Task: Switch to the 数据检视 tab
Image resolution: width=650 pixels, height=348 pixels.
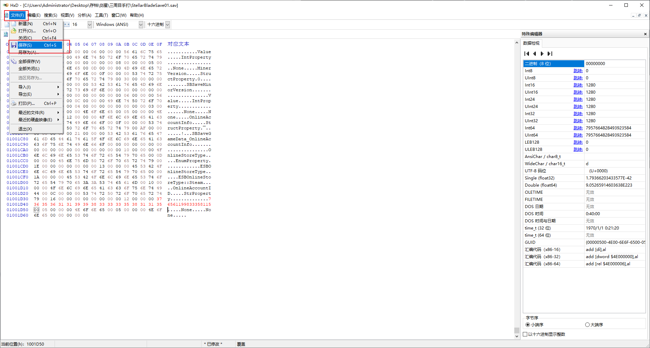Action: coord(531,43)
